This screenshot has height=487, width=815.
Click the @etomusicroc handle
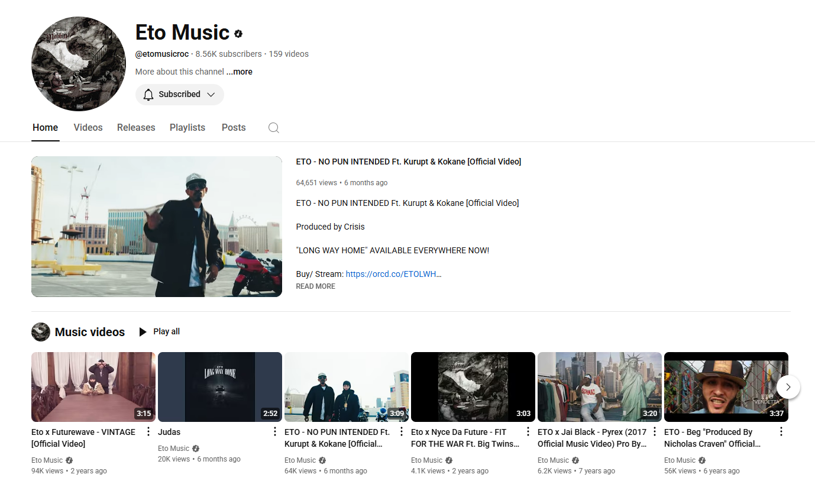click(x=162, y=54)
